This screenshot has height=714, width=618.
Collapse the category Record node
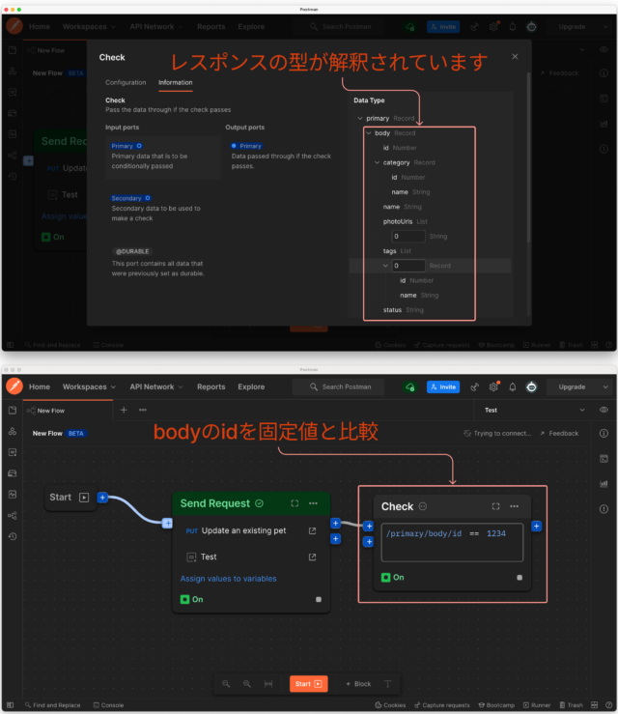click(377, 162)
